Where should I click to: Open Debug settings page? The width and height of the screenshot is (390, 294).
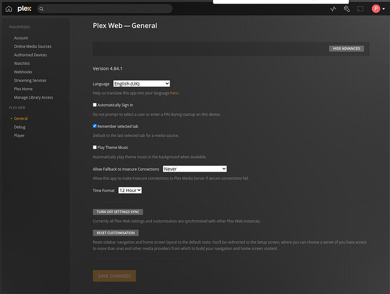(20, 127)
